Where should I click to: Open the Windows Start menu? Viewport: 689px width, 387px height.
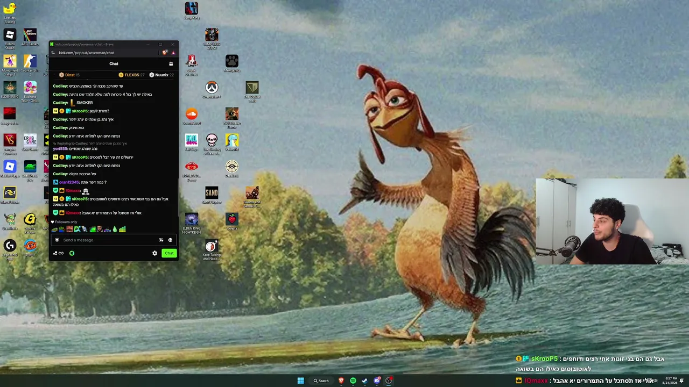300,381
